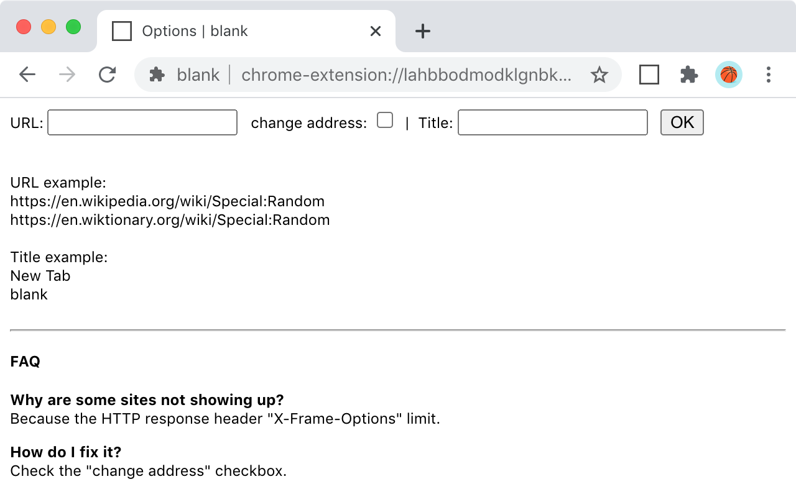Reload the options page
The image size is (796, 497).
[107, 75]
